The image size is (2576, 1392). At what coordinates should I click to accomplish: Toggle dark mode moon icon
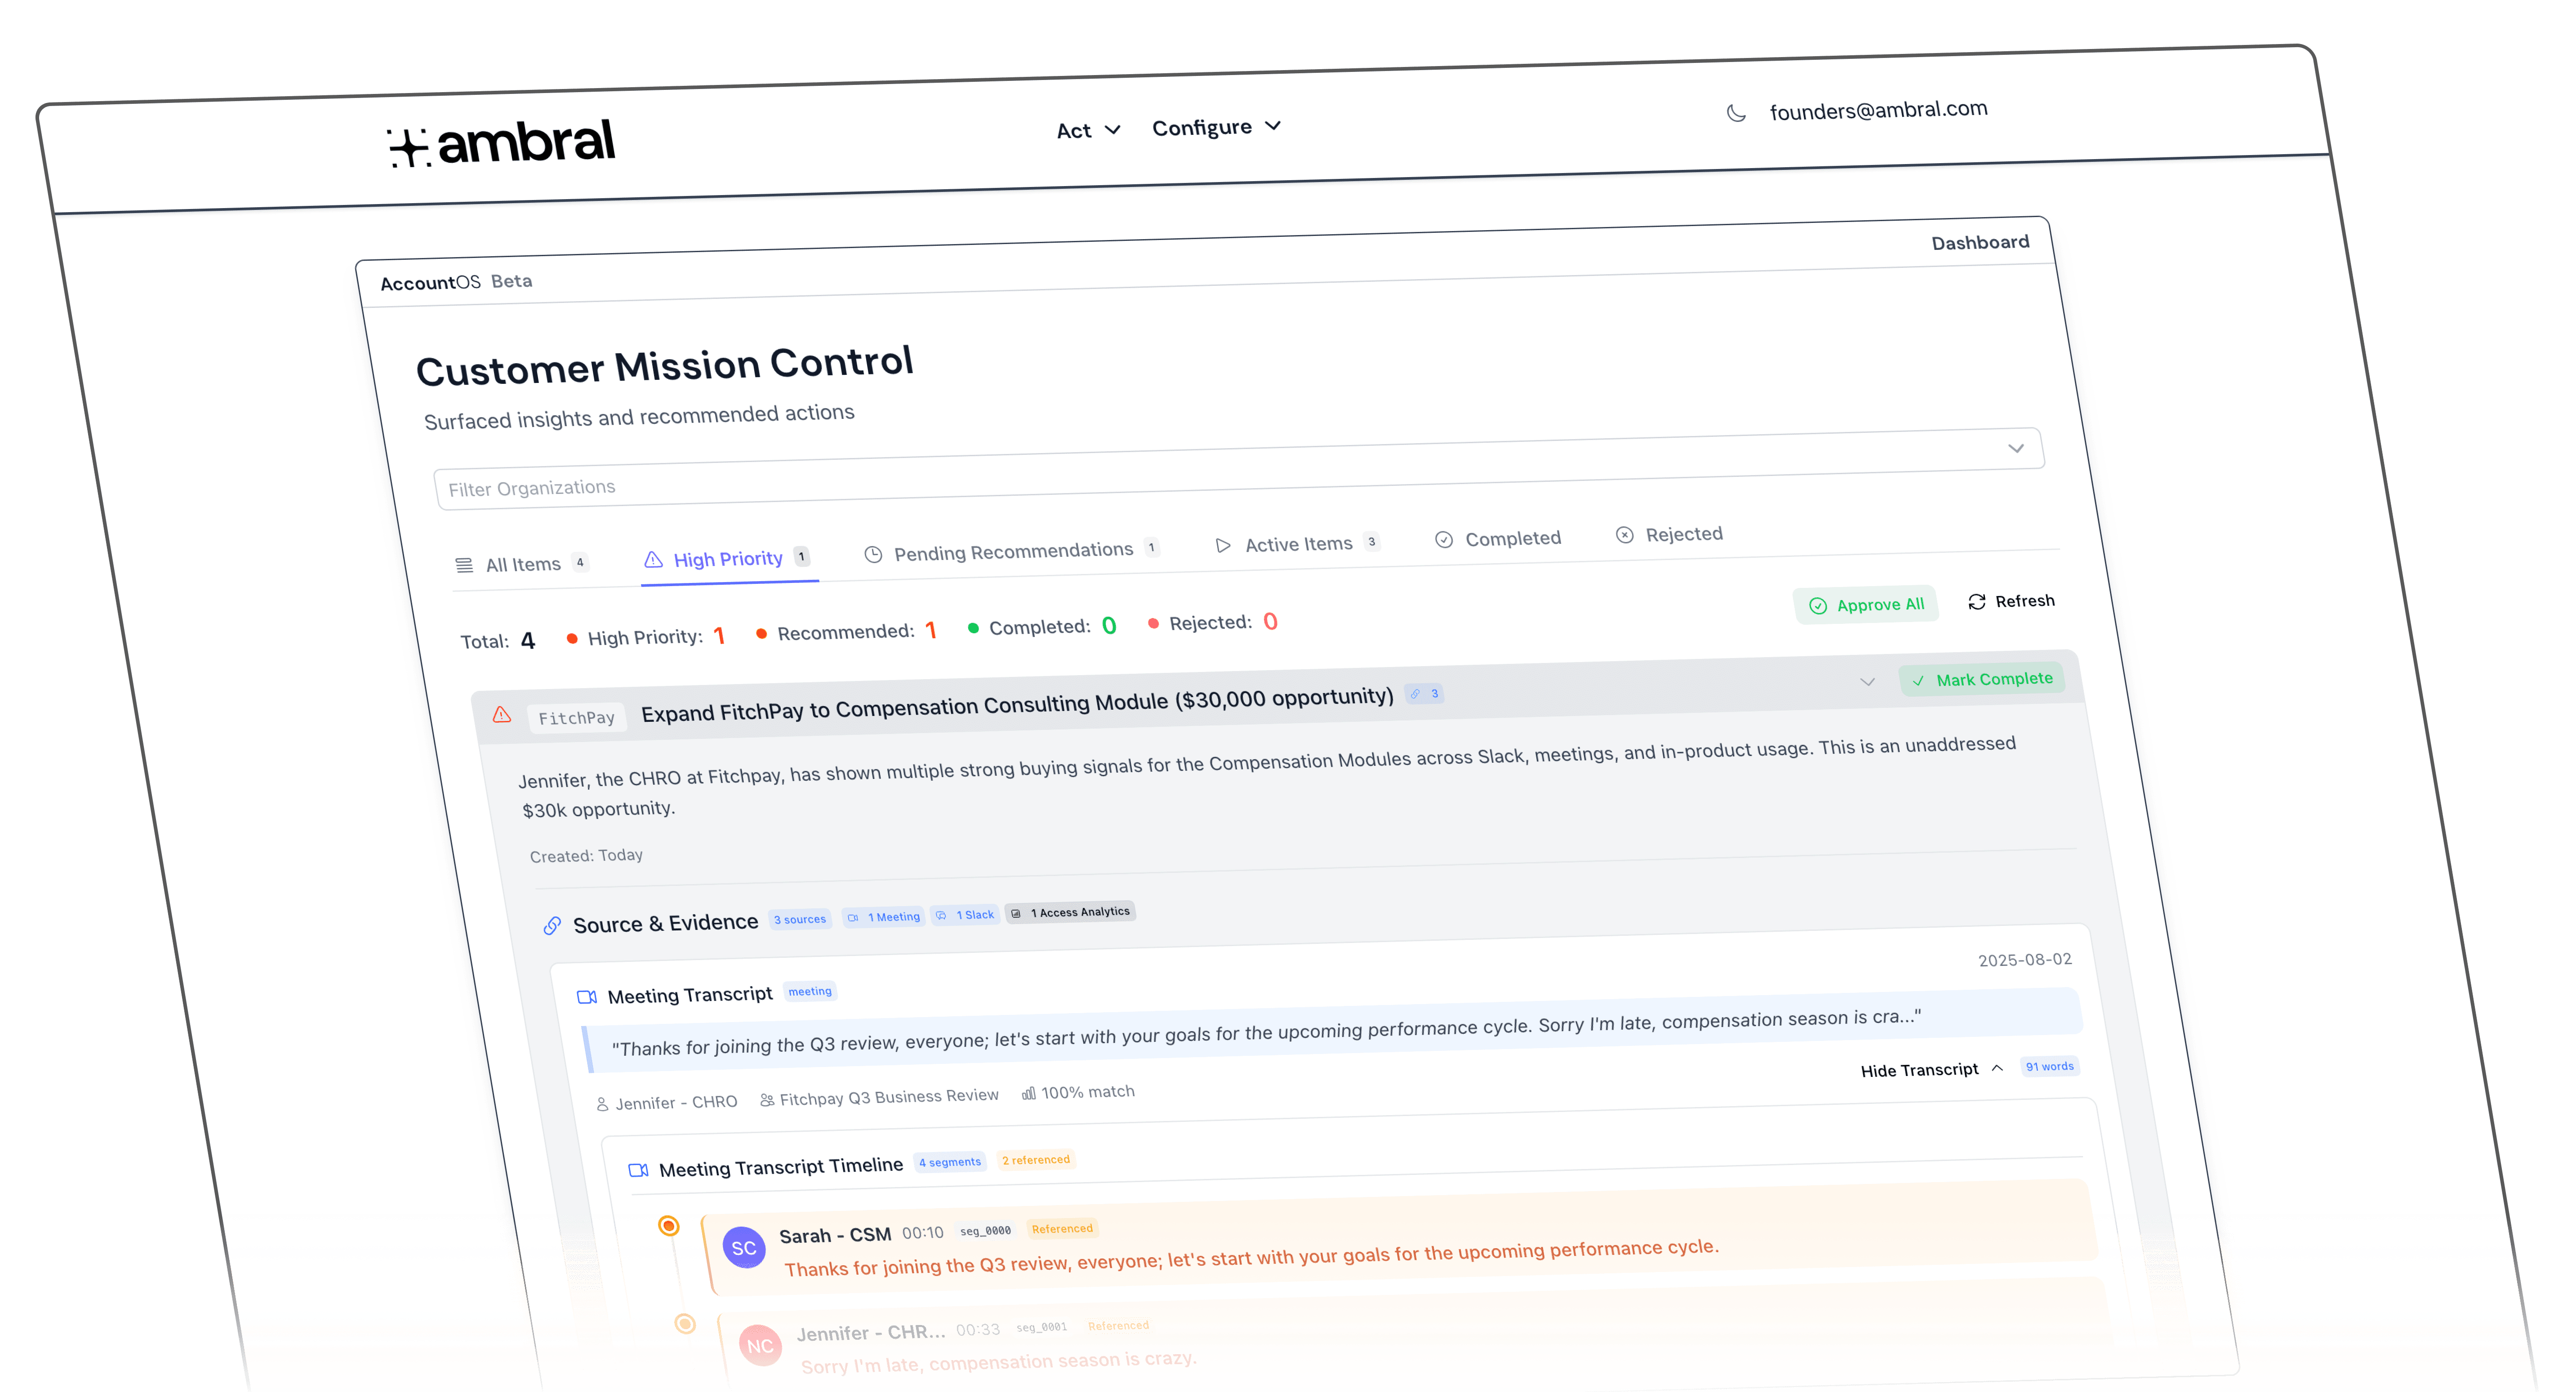click(x=1736, y=114)
